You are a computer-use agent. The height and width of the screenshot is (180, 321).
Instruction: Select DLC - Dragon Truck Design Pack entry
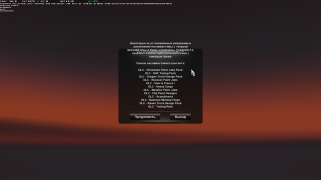[160, 76]
